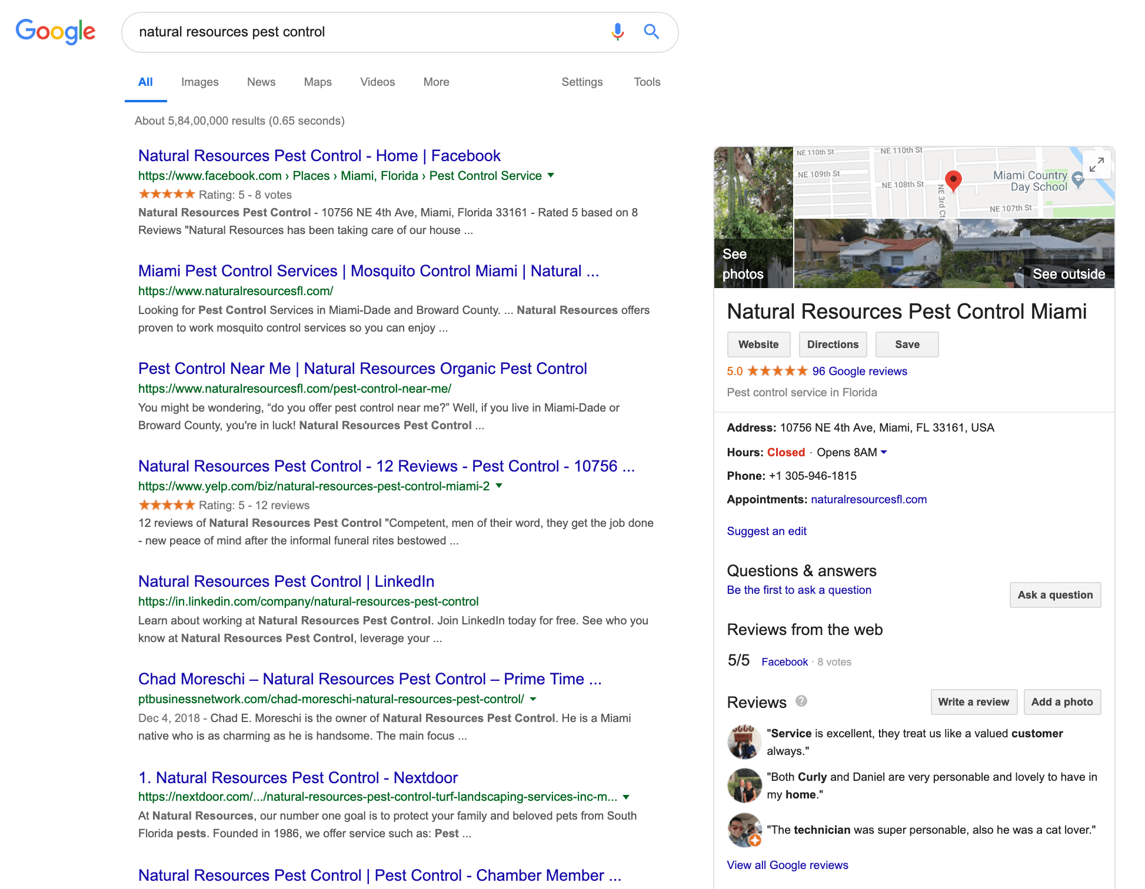The height and width of the screenshot is (889, 1145).
Task: Open See photos thumbnail
Action: [x=754, y=218]
